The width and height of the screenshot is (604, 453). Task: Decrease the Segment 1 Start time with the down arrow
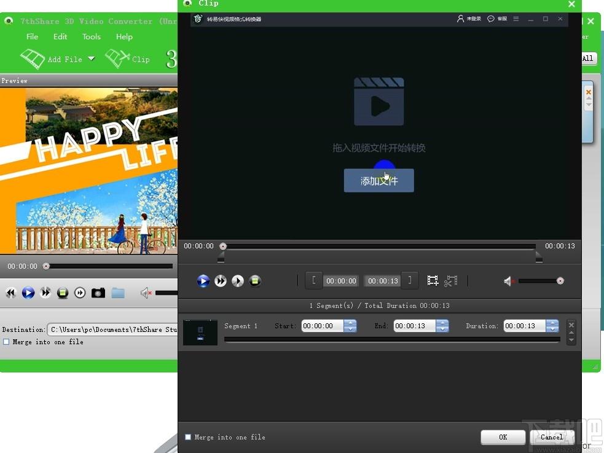tap(350, 329)
